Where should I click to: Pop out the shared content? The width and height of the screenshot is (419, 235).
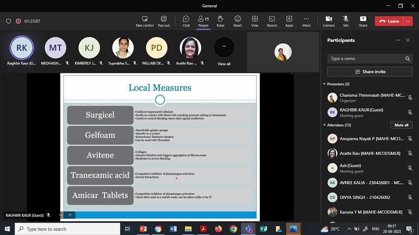click(x=163, y=21)
